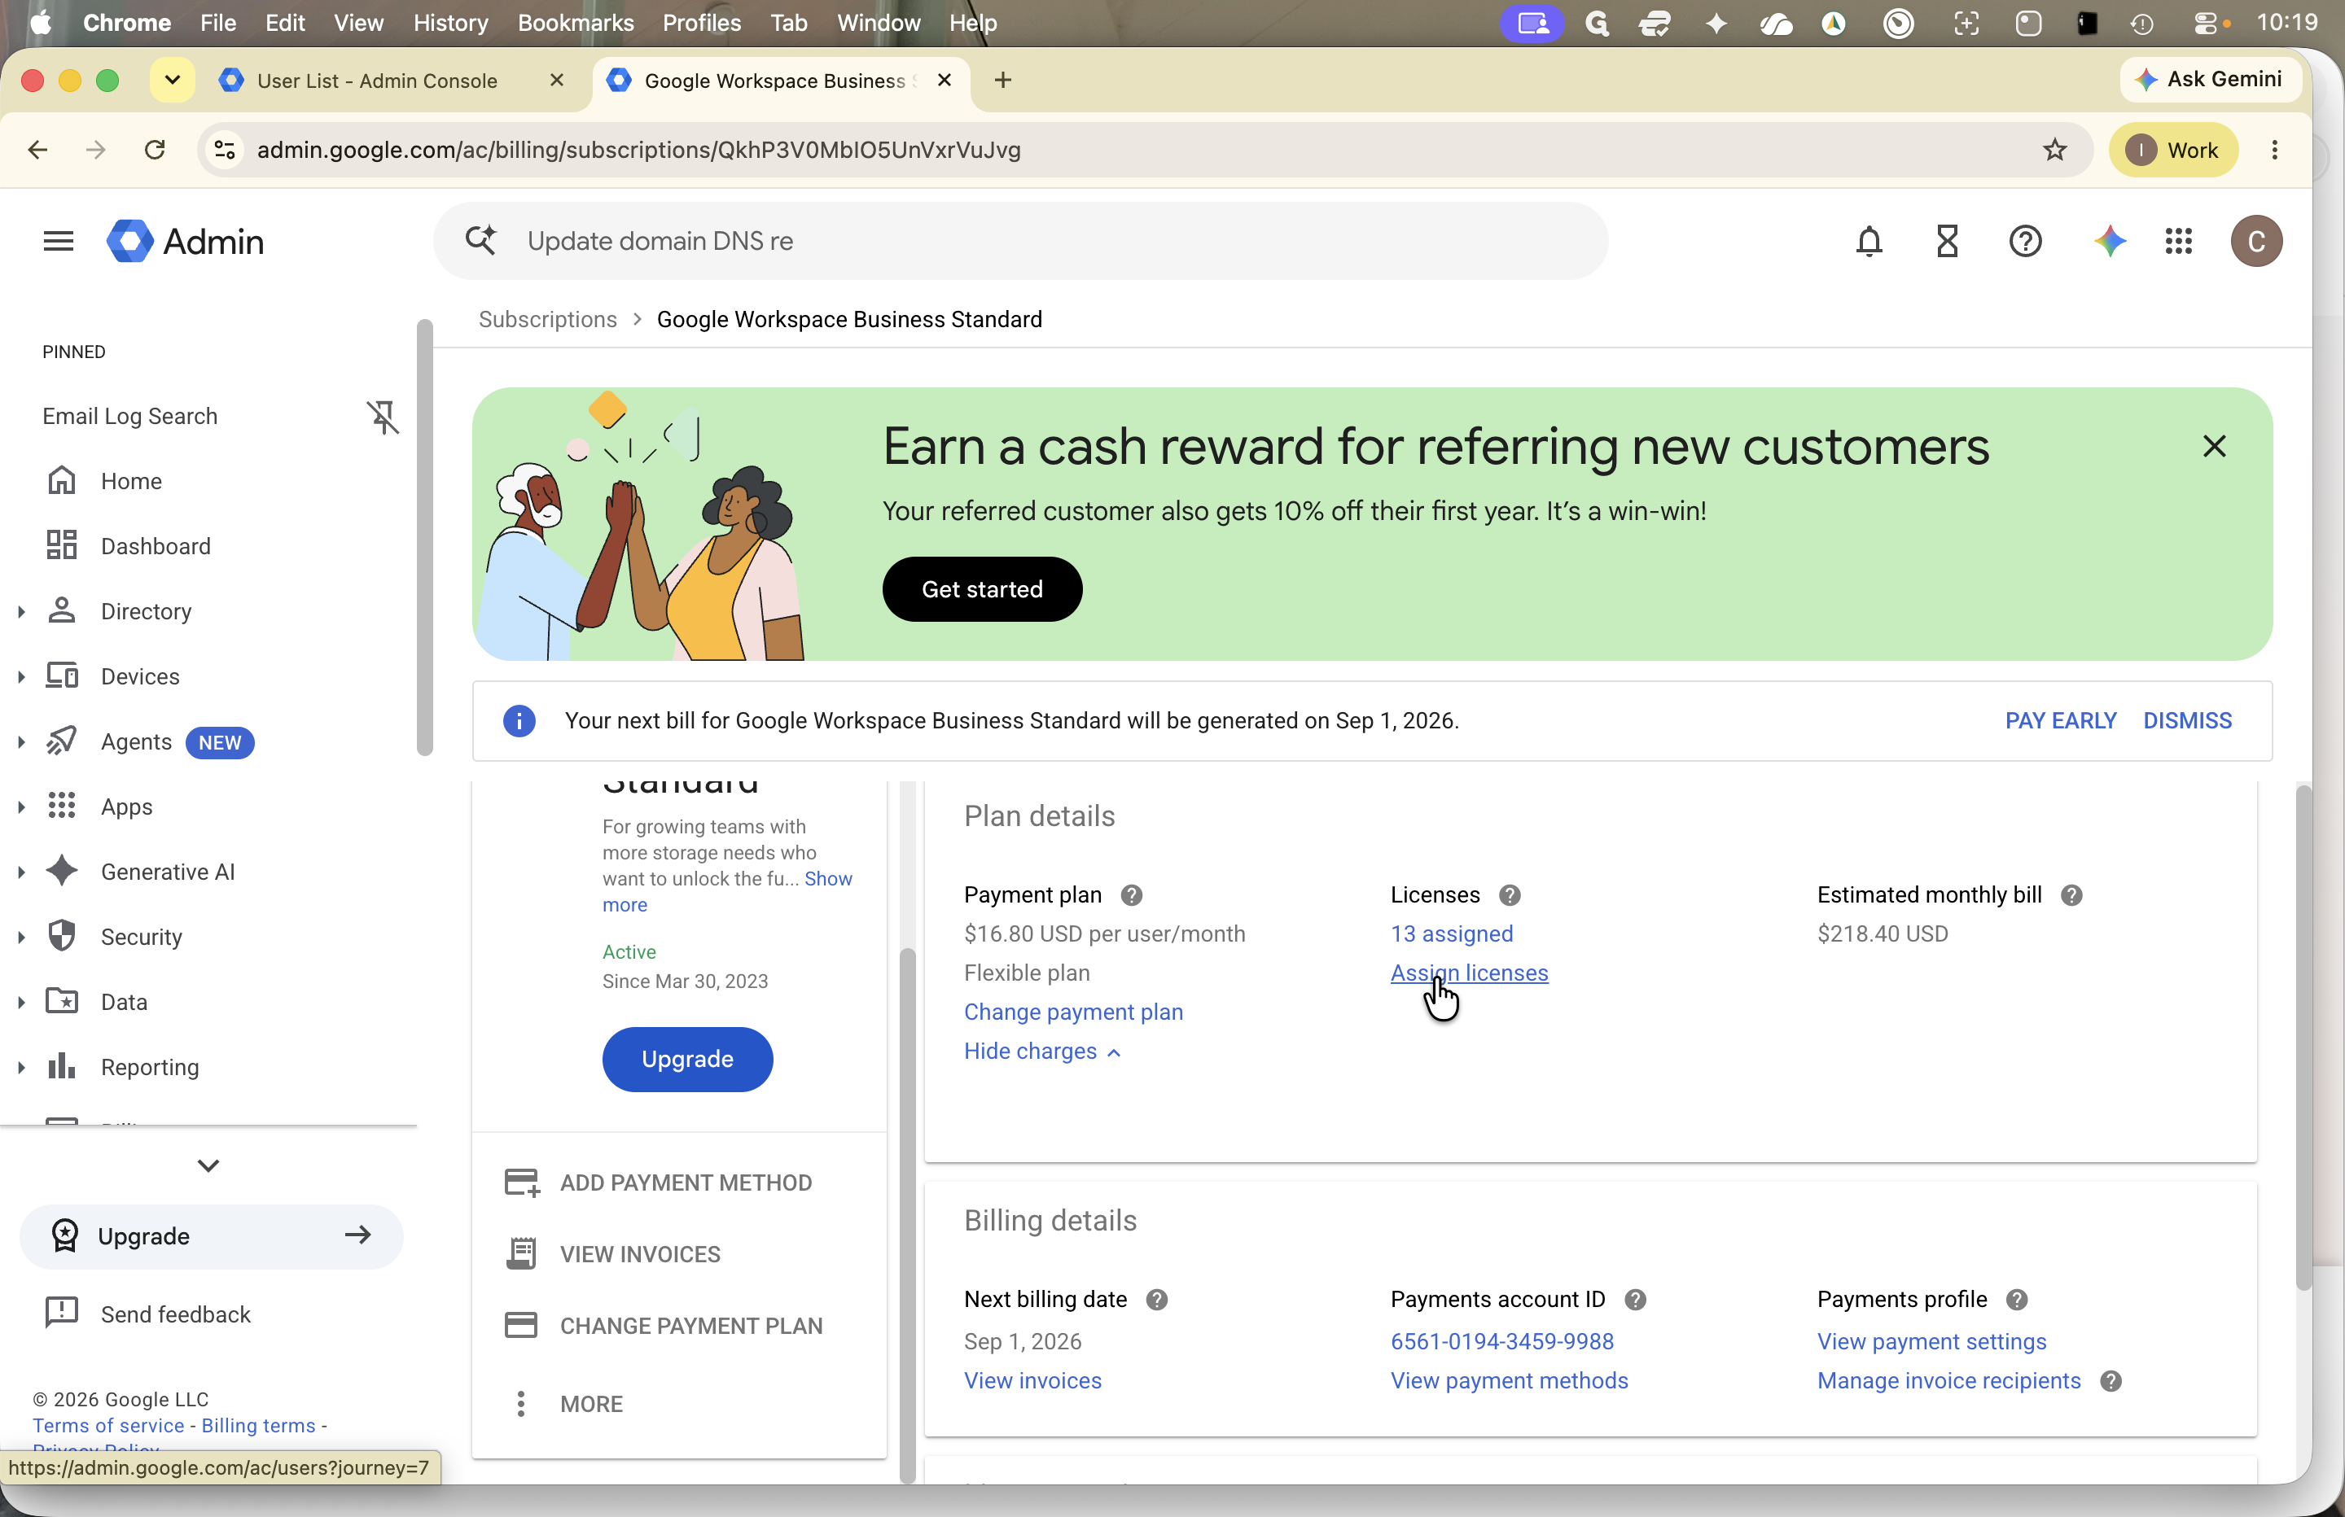Open the account avatar labeled C
Viewport: 2345px width, 1517px height.
2256,242
